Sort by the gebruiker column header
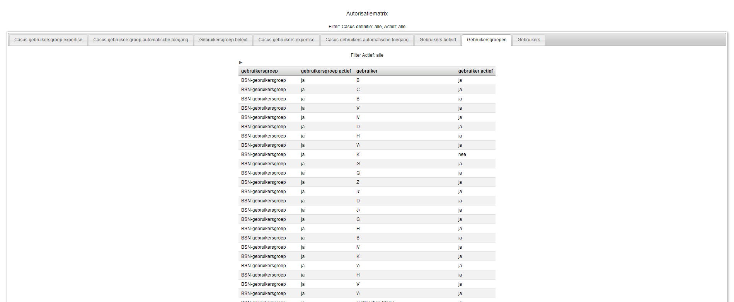 367,71
